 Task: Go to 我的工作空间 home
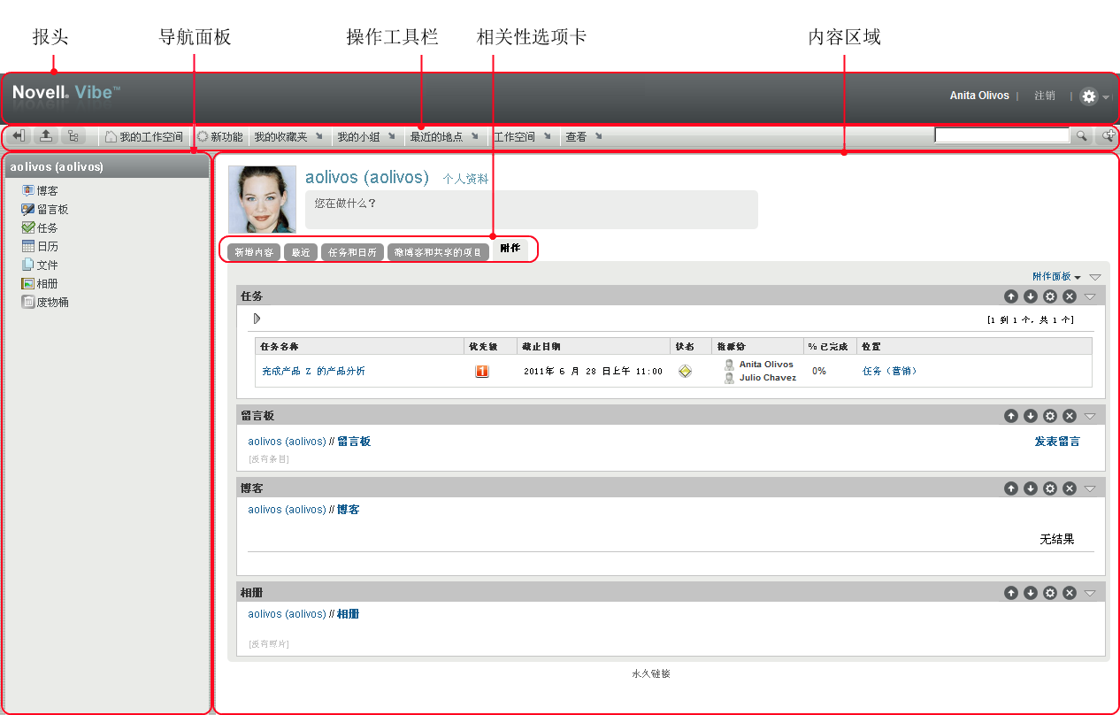pos(144,137)
